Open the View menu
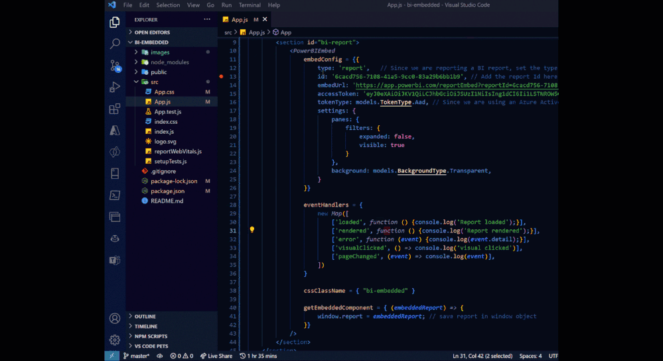This screenshot has width=663, height=361. [x=193, y=5]
